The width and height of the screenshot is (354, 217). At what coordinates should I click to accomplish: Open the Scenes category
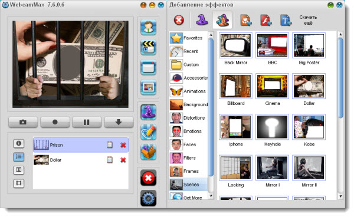[188, 185]
